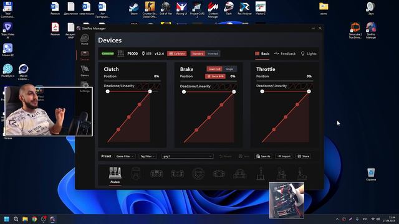Open Simucube 2 True Drive shortcut

pos(355,30)
